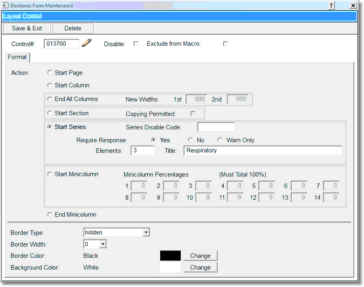This screenshot has width=364, height=287.
Task: Select End All Columns action
Action: click(50, 99)
